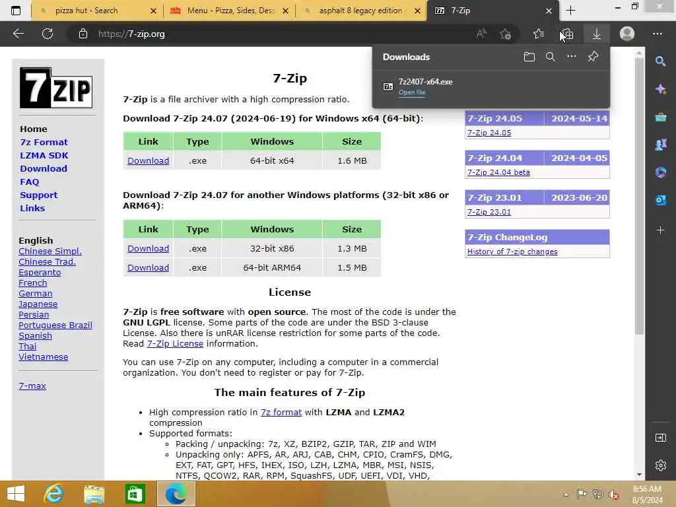Click the scrollbar down arrow

pos(639,475)
